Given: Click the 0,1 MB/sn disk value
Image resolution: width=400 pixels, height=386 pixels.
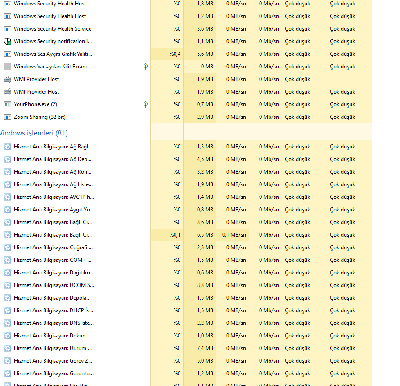Looking at the screenshot, I should (x=234, y=235).
